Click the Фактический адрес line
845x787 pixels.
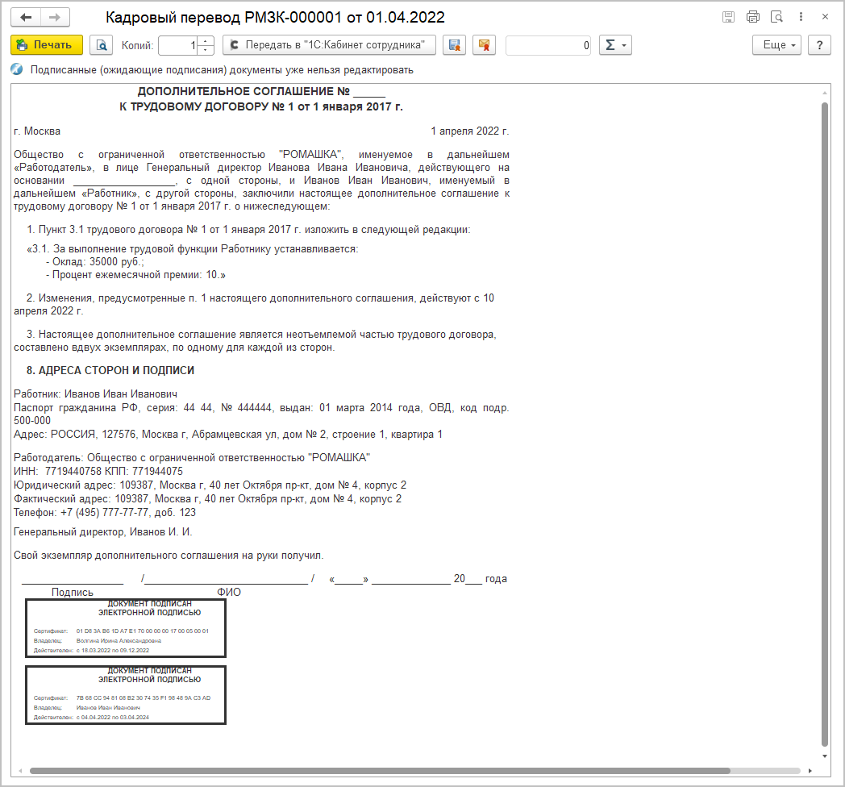pyautogui.click(x=207, y=499)
